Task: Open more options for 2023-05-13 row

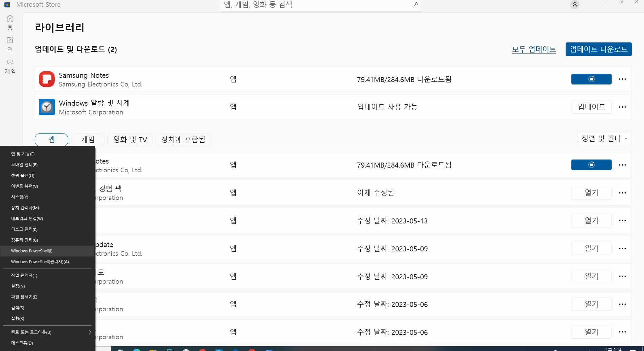Action: point(622,220)
